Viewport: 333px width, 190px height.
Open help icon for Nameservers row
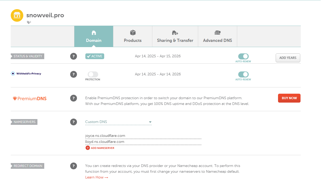[x=74, y=122]
